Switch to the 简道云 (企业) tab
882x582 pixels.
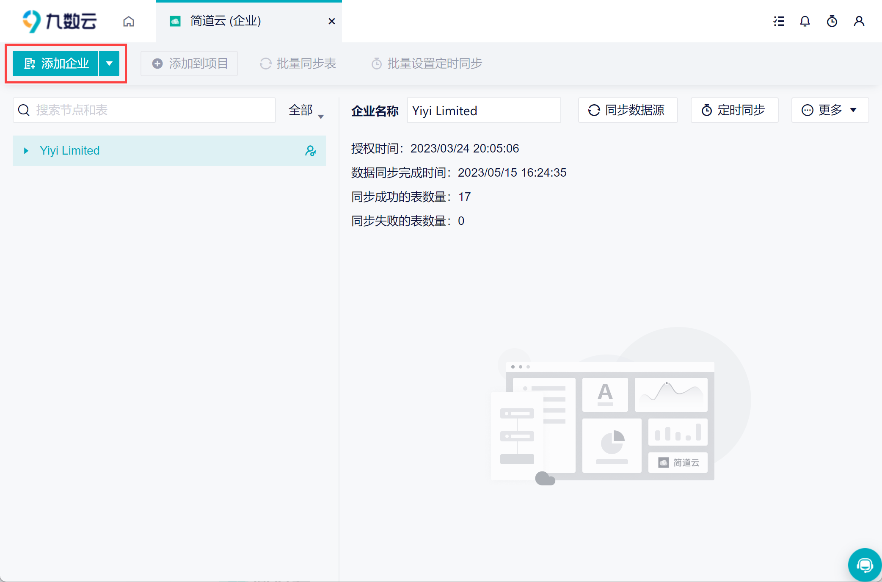pos(225,21)
